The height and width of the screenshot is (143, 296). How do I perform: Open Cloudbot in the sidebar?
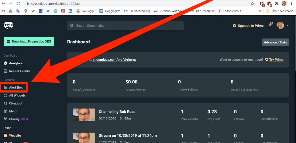point(13,103)
